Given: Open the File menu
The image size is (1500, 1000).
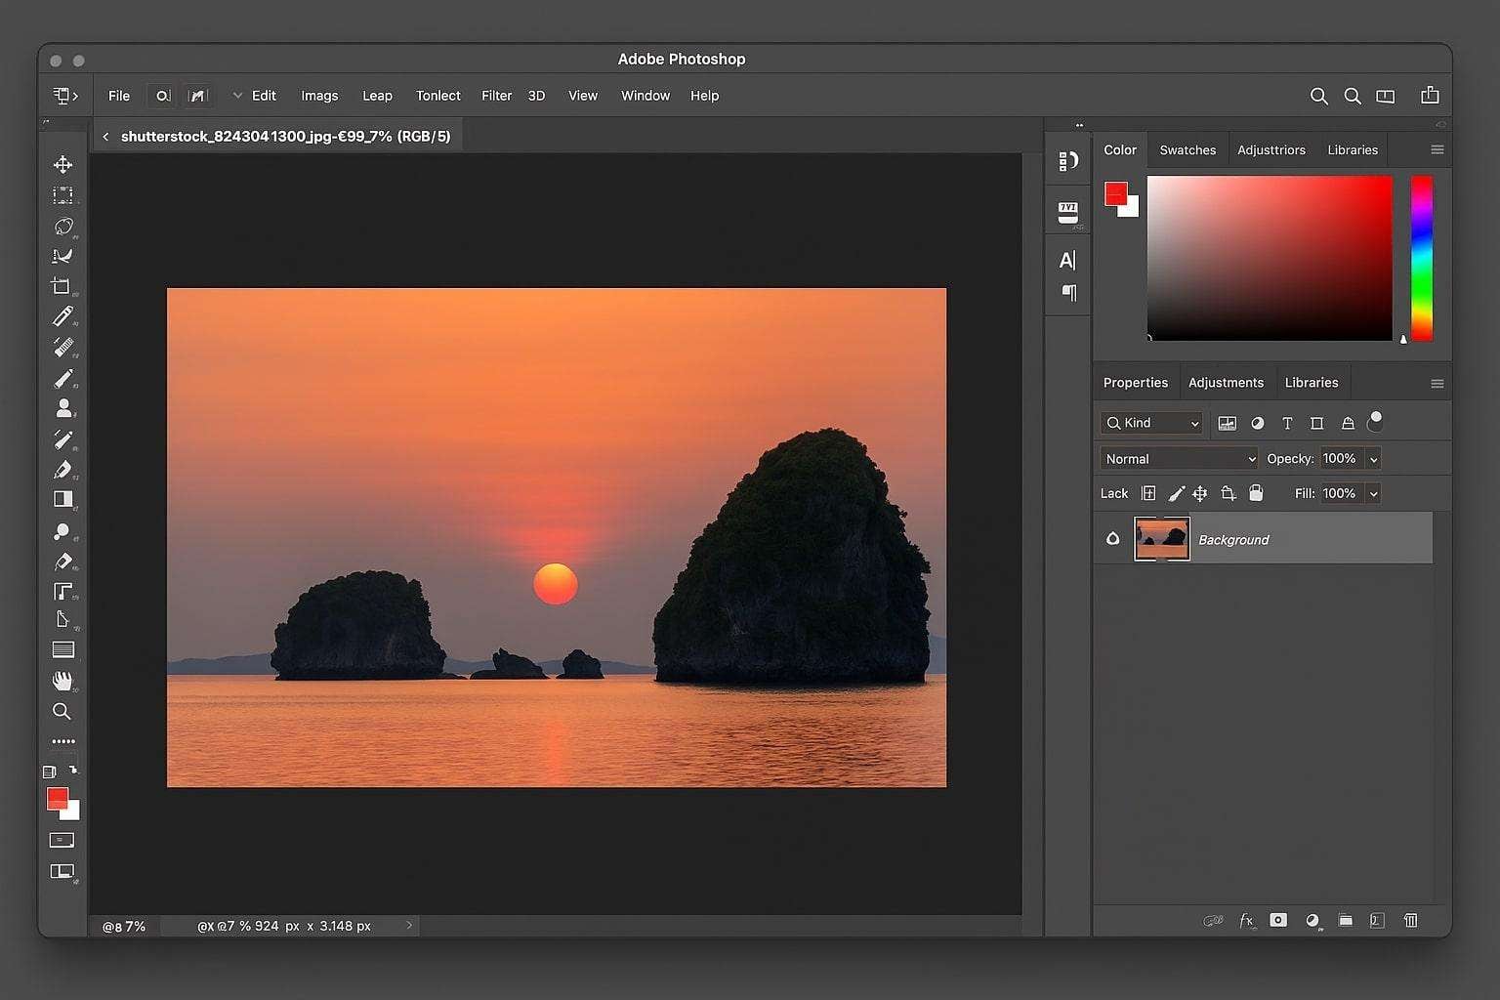Looking at the screenshot, I should (119, 96).
